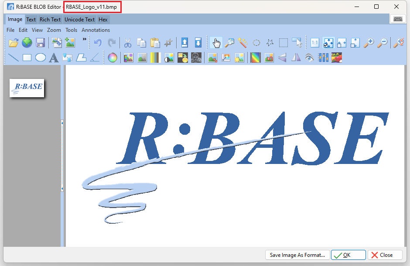Cut selection with the scissors icon

[128, 43]
